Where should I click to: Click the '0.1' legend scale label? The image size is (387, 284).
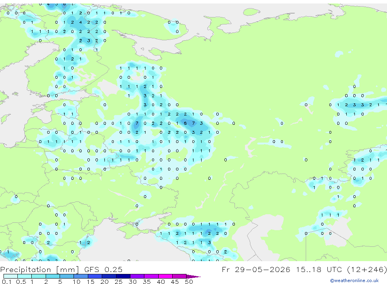(x=7, y=282)
